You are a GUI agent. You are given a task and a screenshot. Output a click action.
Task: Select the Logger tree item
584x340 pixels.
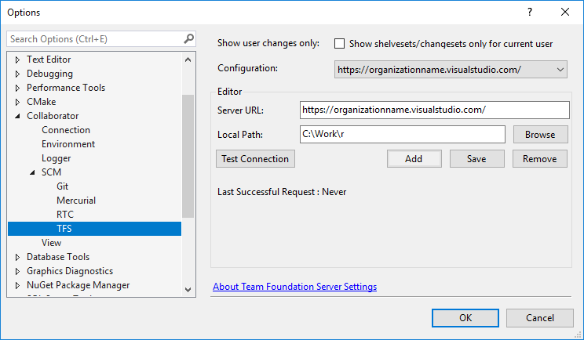pyautogui.click(x=57, y=158)
